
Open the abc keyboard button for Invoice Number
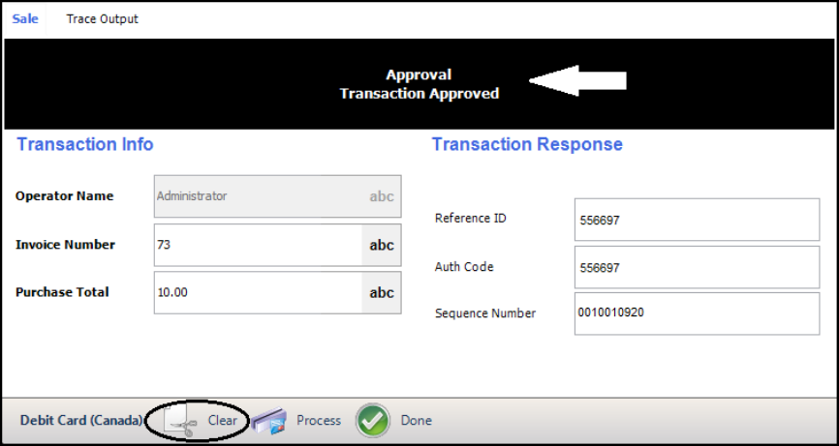[x=382, y=245]
